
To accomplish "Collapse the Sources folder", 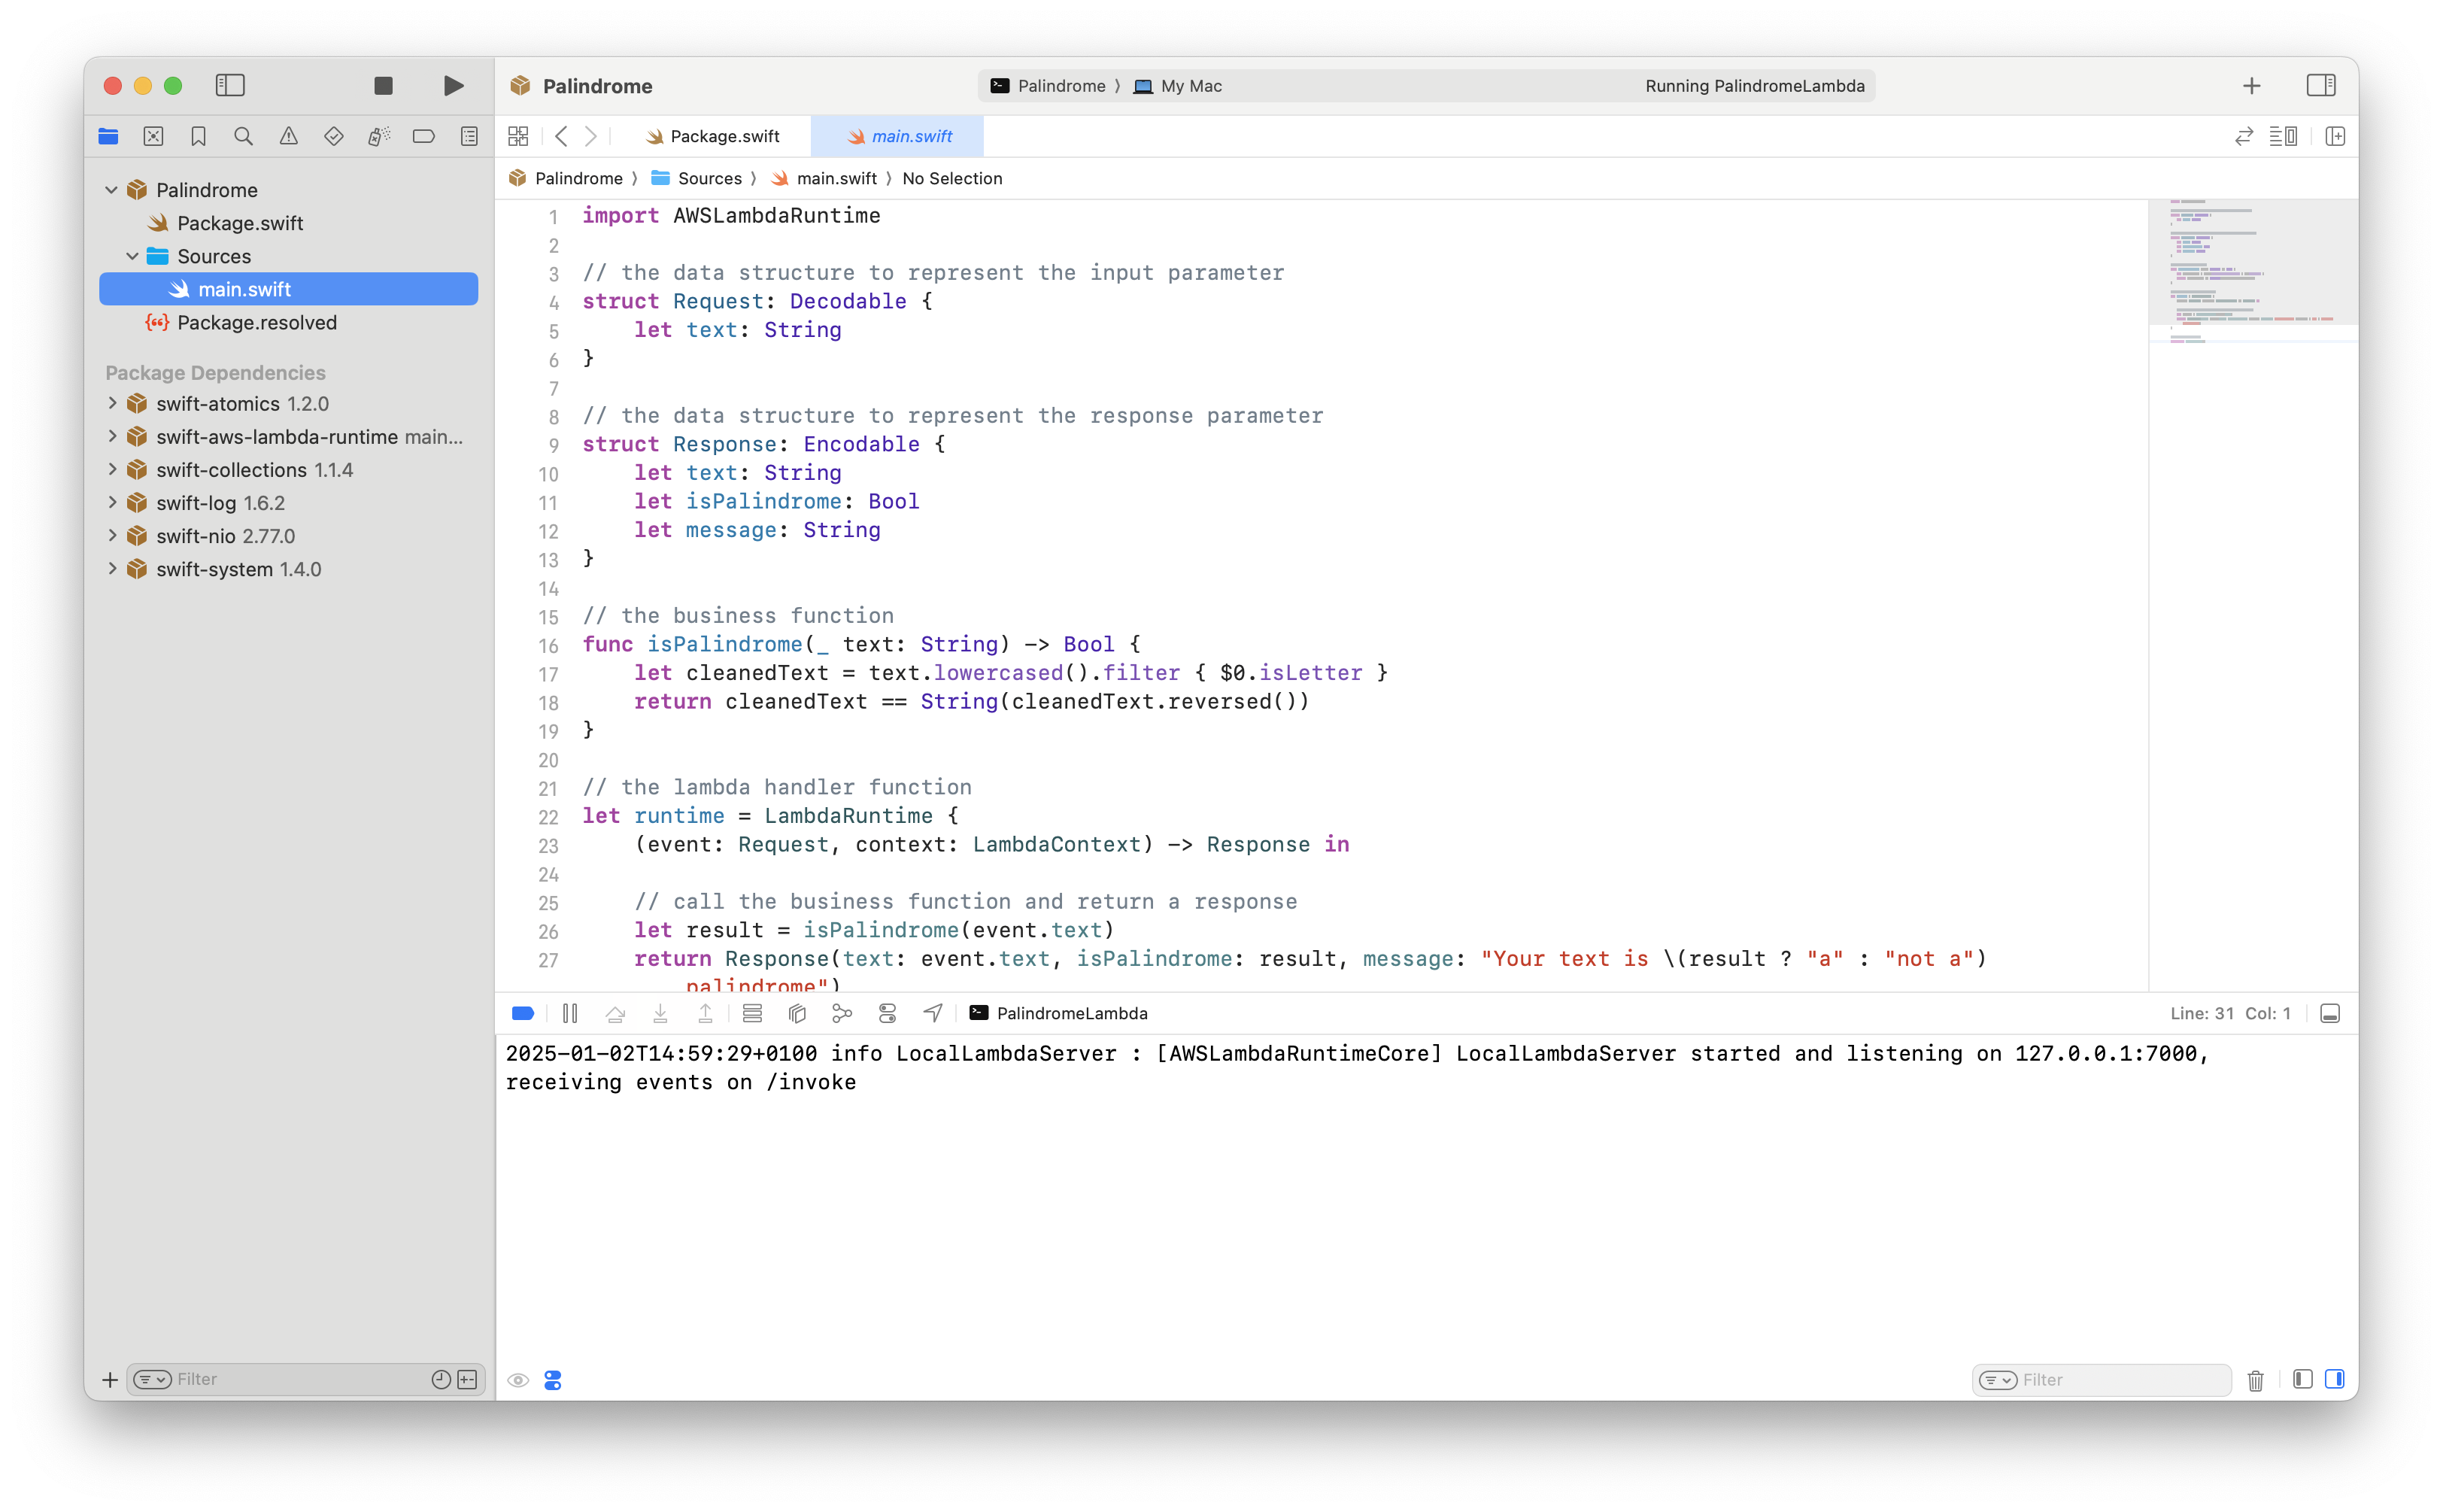I will point(132,256).
